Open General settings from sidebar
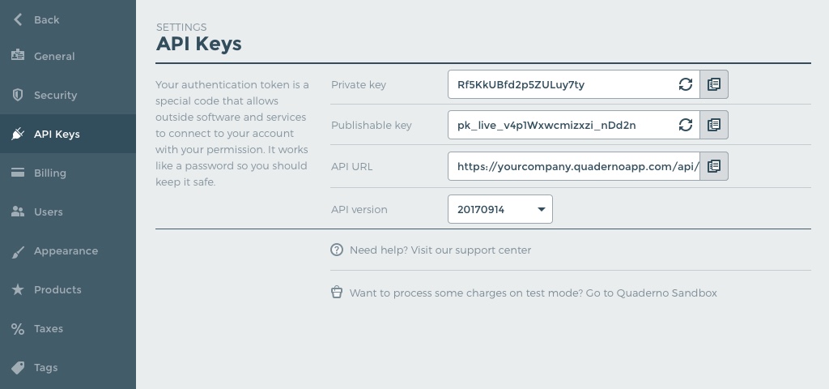Screen dimensions: 829x389 click(x=68, y=56)
